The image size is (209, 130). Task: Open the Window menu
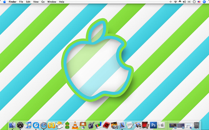click(x=52, y=2)
